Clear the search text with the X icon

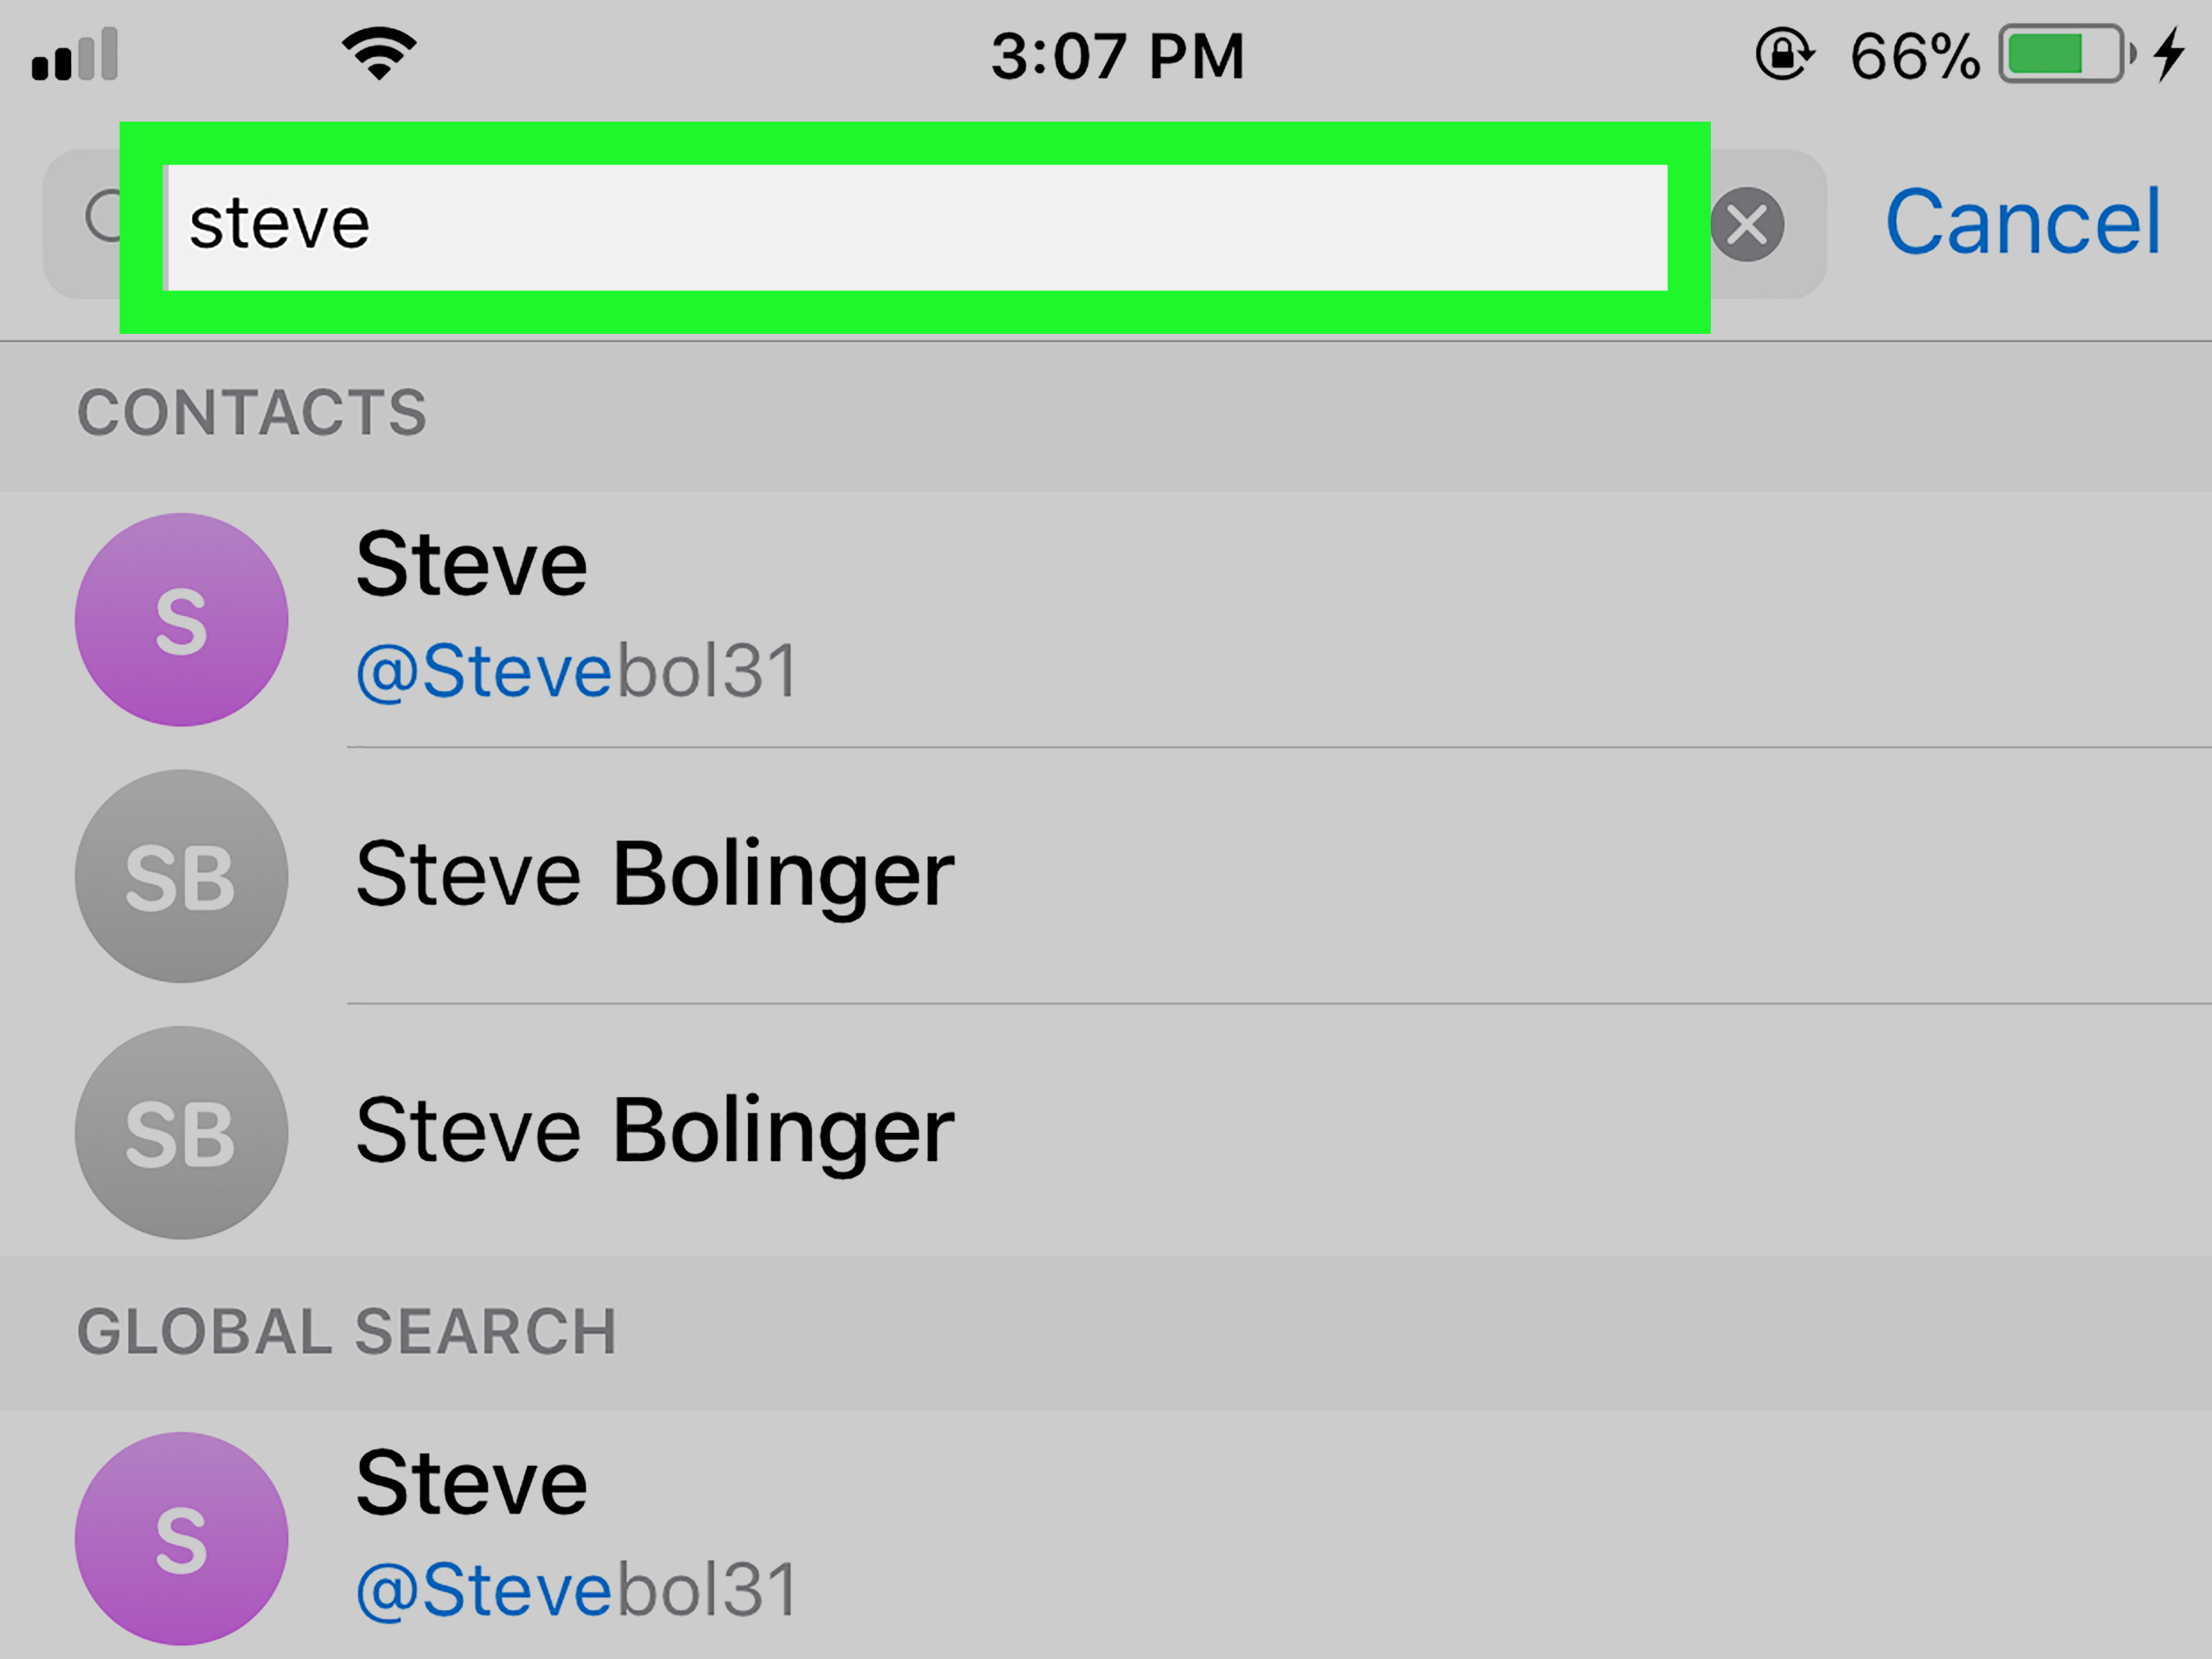coord(1747,224)
